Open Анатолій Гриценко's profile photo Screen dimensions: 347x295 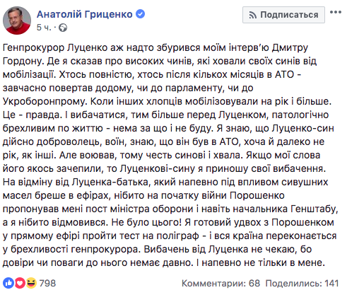tap(17, 21)
